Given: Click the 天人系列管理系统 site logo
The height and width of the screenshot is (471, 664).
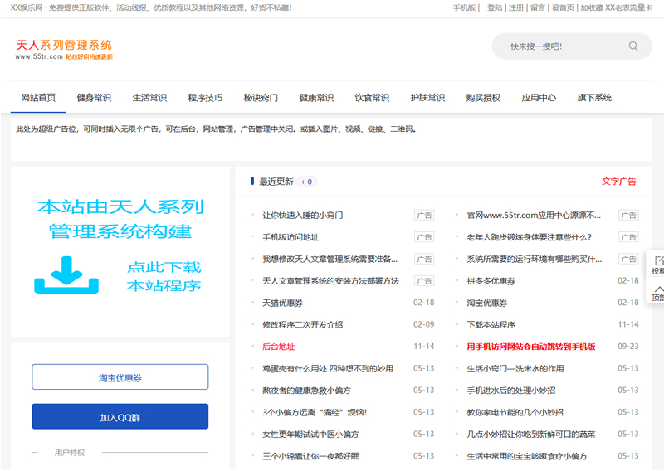Looking at the screenshot, I should pyautogui.click(x=64, y=49).
